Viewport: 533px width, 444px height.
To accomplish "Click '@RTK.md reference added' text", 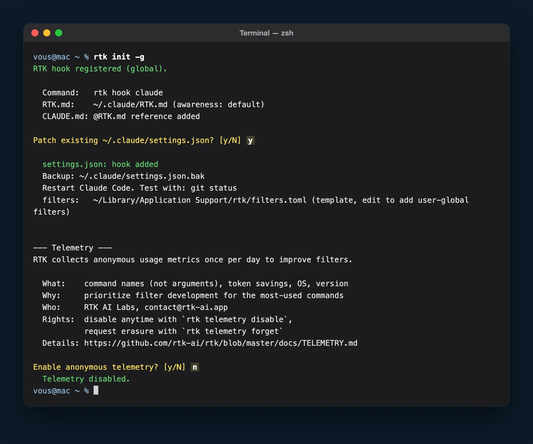I will [147, 116].
